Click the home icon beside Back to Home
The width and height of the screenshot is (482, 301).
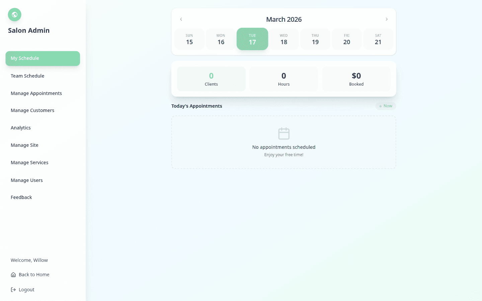13,274
